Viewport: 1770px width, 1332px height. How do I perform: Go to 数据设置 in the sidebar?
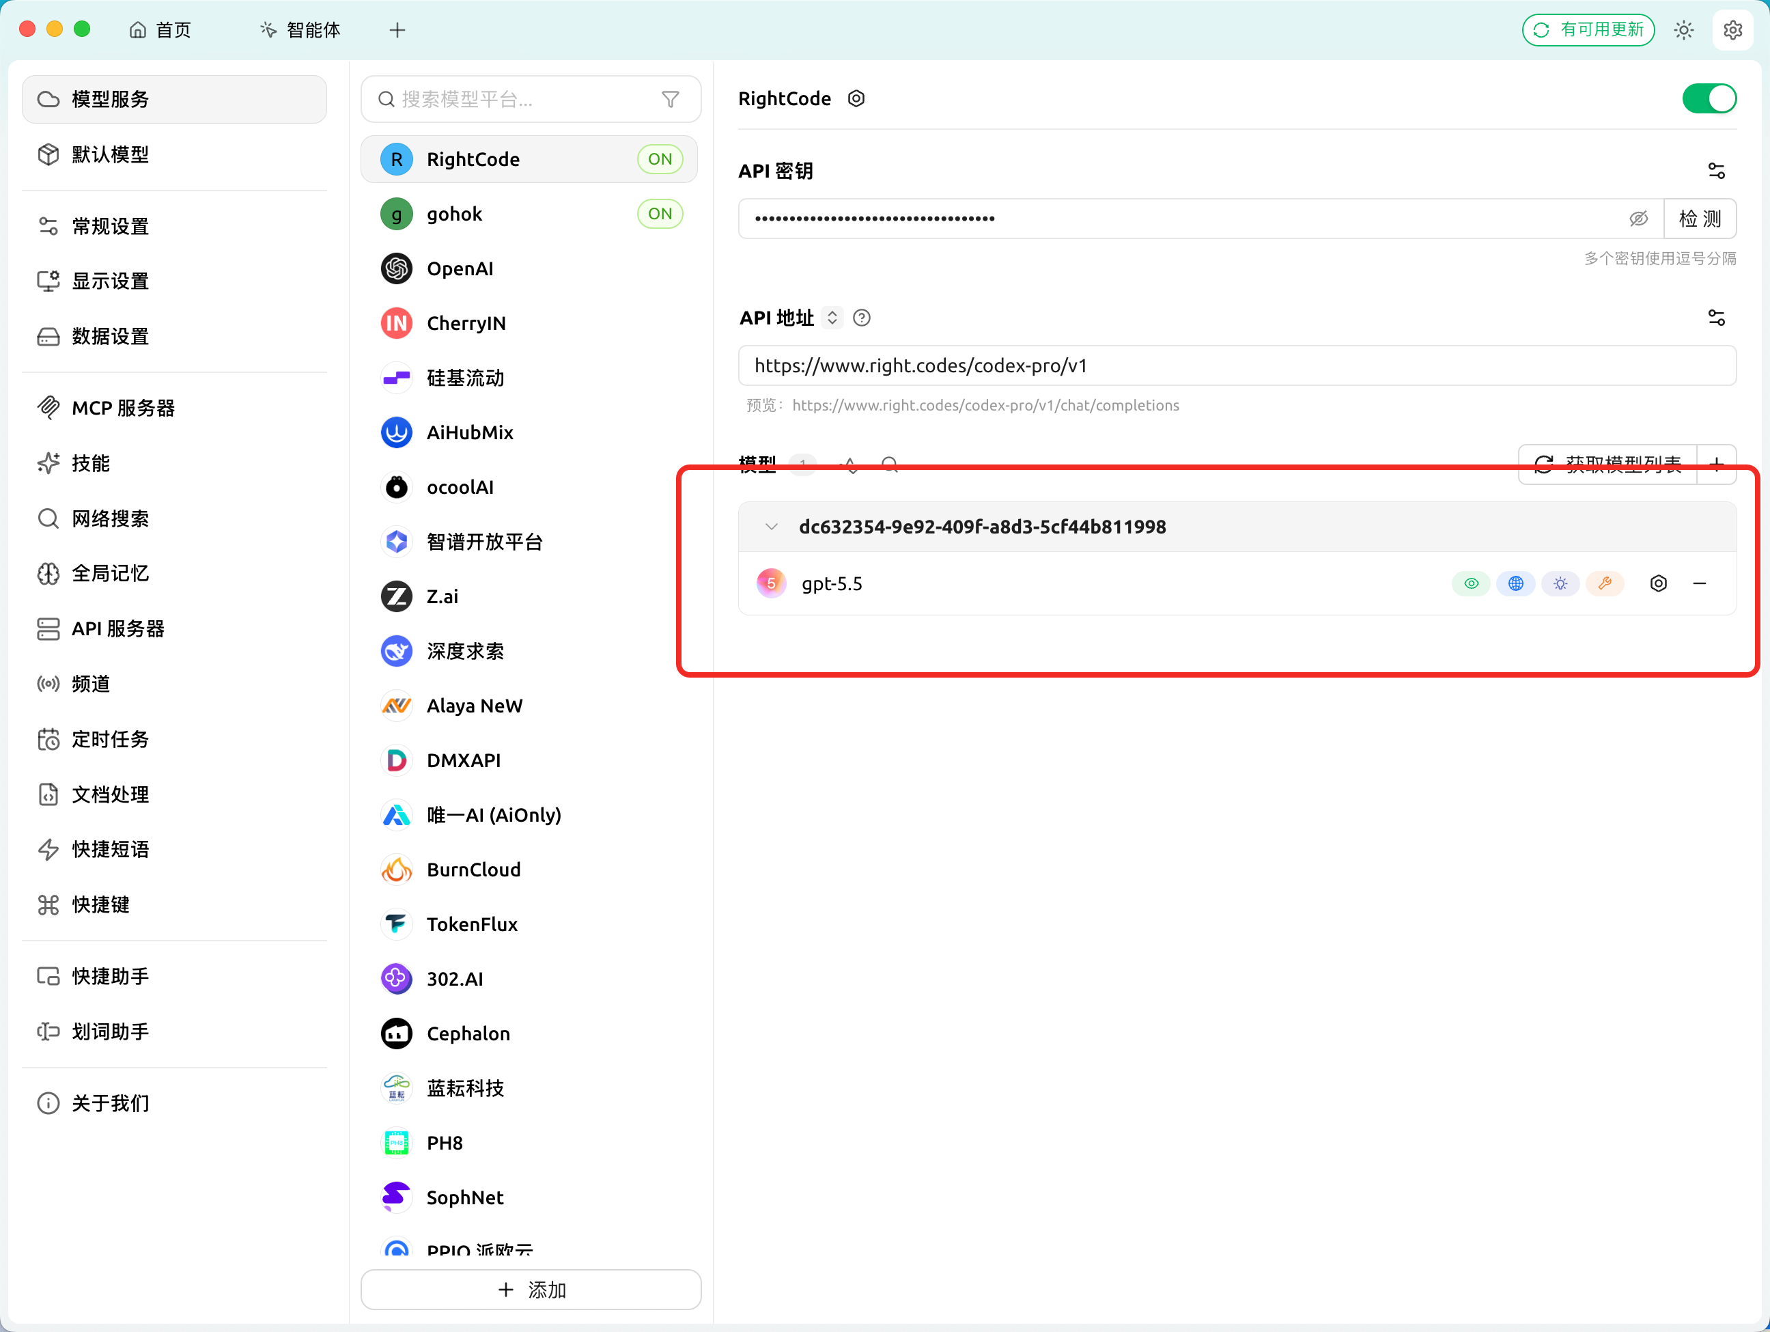click(174, 336)
